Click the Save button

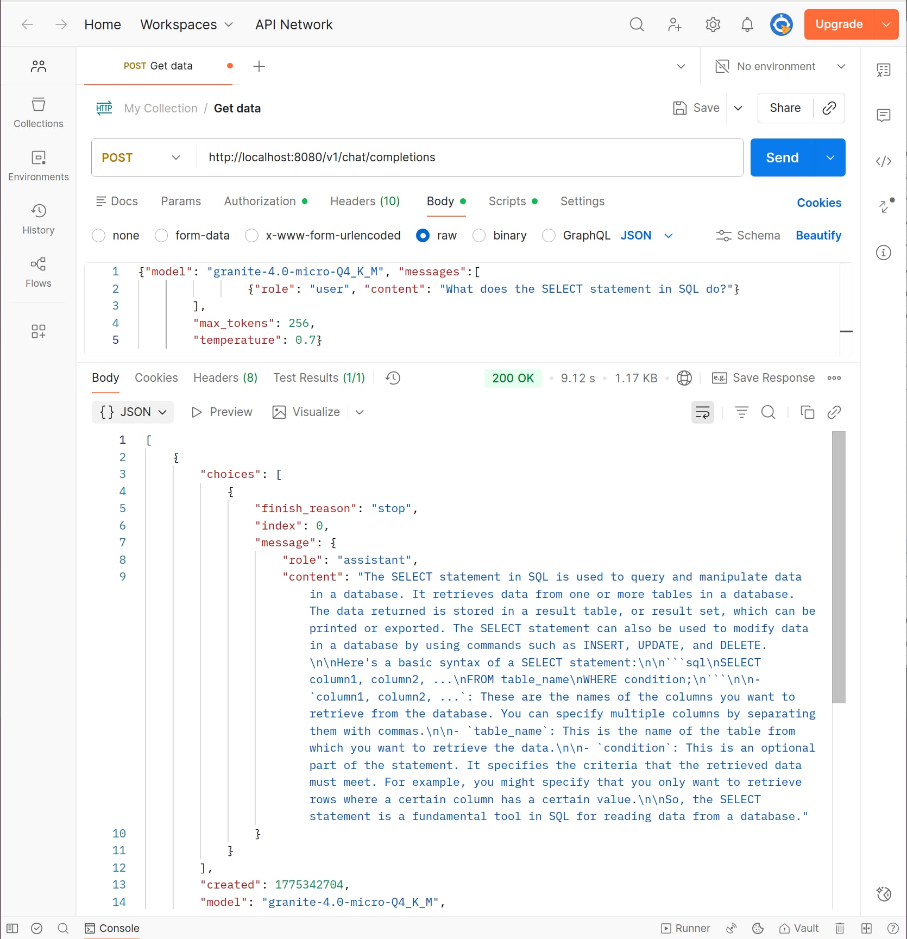[696, 108]
